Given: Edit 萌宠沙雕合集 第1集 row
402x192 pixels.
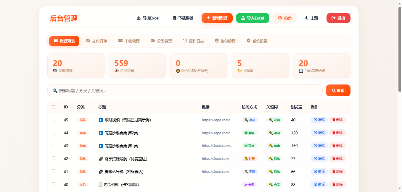Looking at the screenshot, I should click(x=319, y=145).
